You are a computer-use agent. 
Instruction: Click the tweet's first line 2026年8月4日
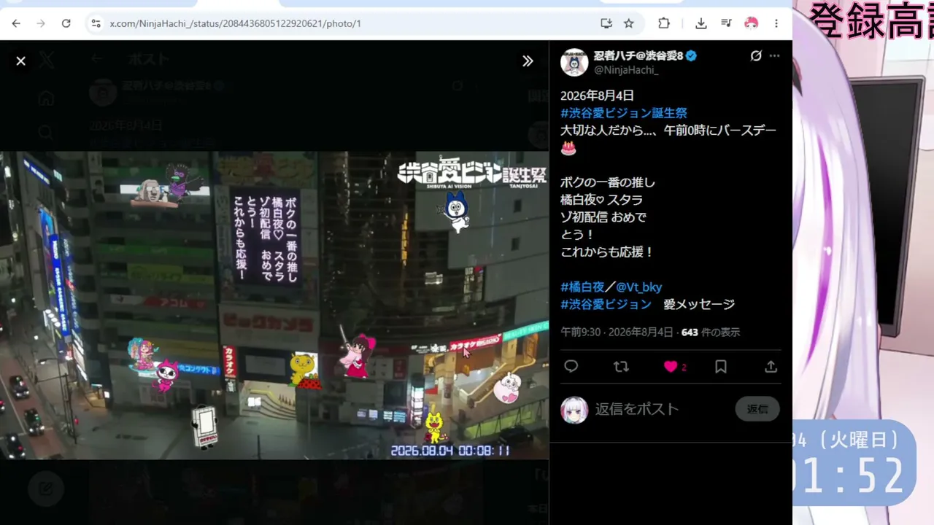pos(597,96)
